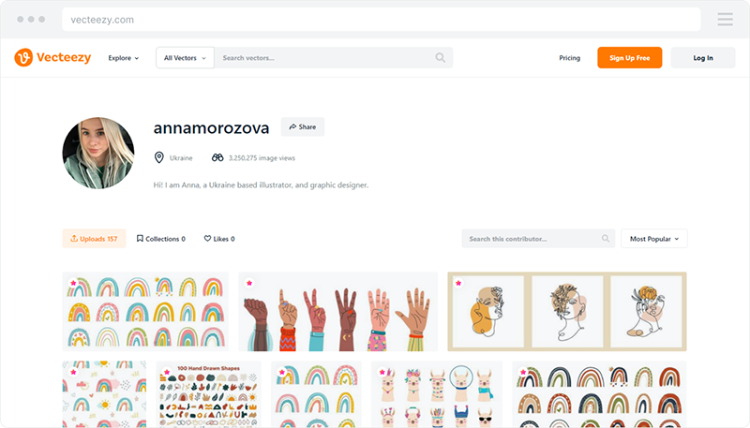The image size is (750, 428).
Task: Expand the Explore dropdown menu
Action: (x=124, y=58)
